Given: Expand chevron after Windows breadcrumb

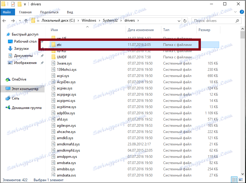Looking at the screenshot, I should pos(99,21).
